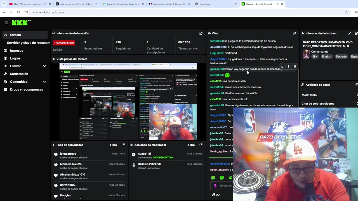Switch to the Apuestas Deportivas tab

123,4
